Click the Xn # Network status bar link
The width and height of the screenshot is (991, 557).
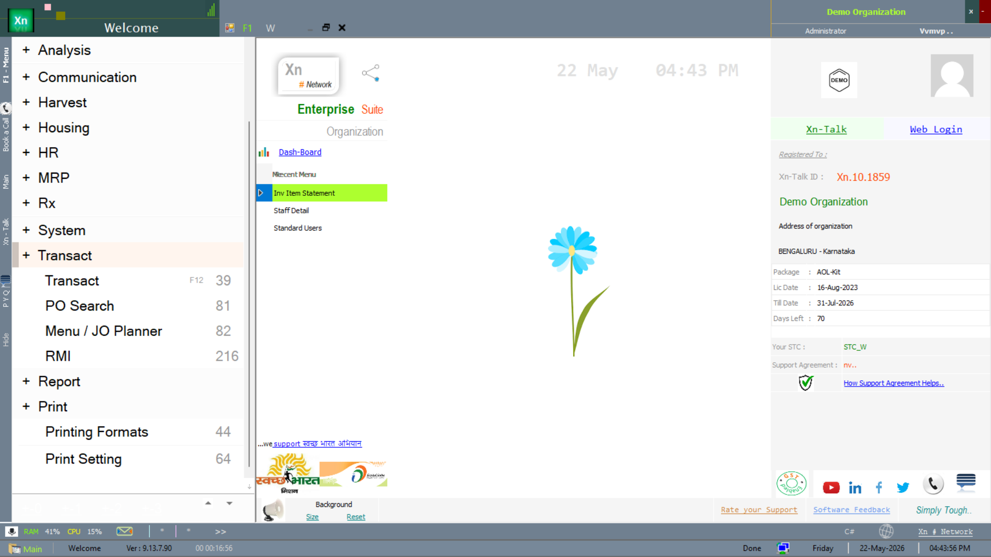945,531
